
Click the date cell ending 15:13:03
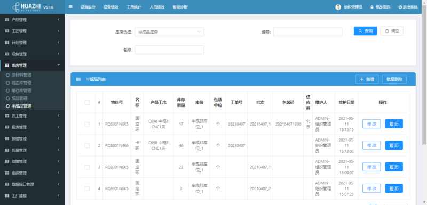[346, 145]
